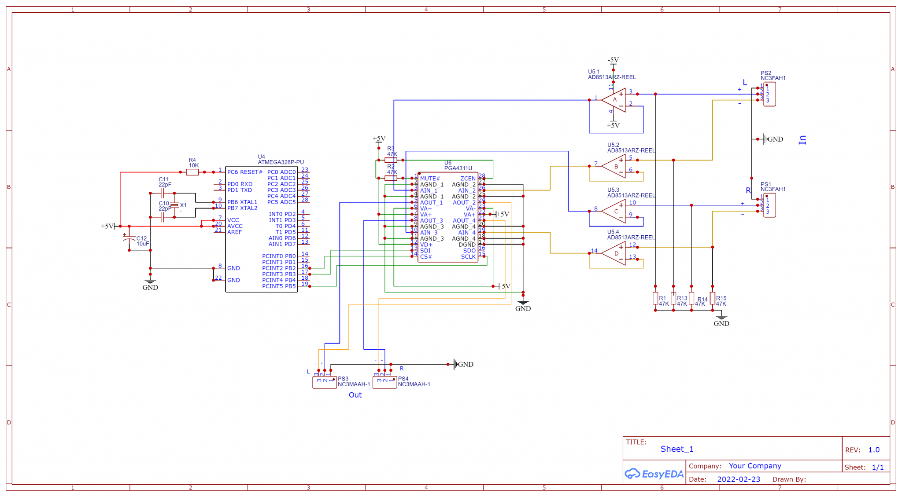Click the date value 2022-02-23

tap(739, 479)
